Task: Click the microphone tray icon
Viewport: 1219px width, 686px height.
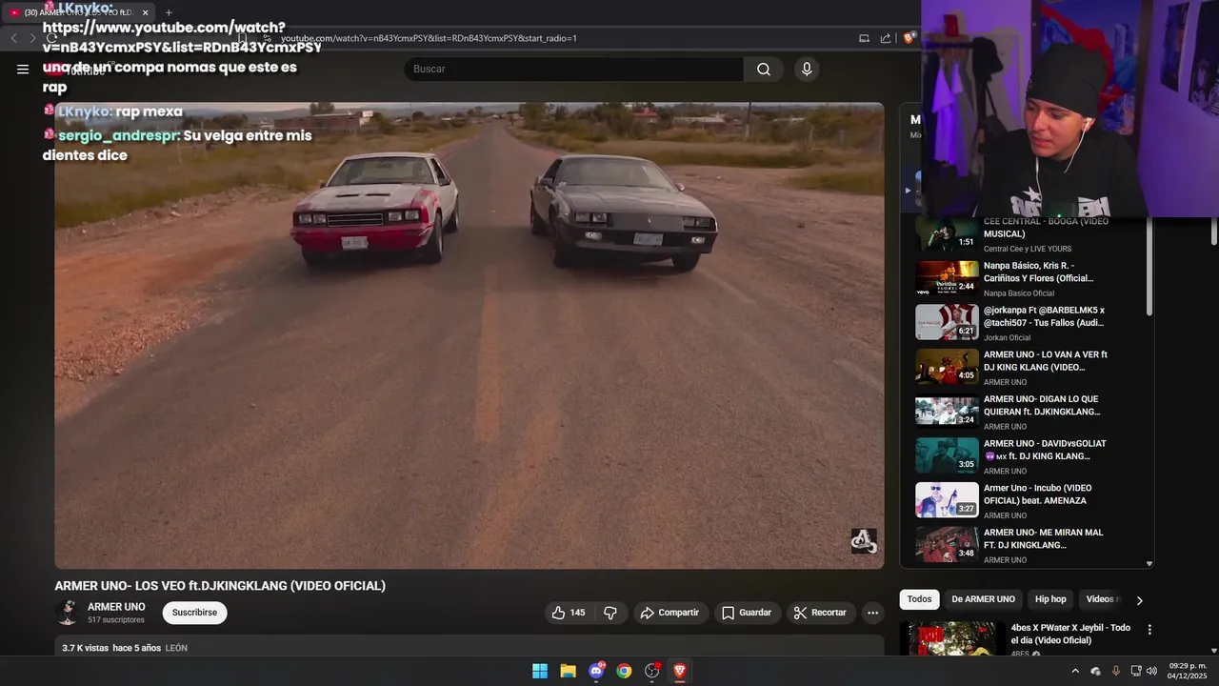Action: pyautogui.click(x=1116, y=671)
